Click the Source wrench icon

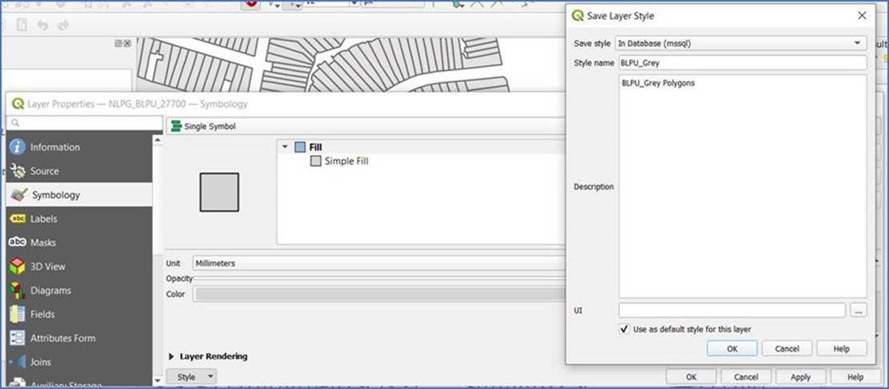pyautogui.click(x=18, y=171)
